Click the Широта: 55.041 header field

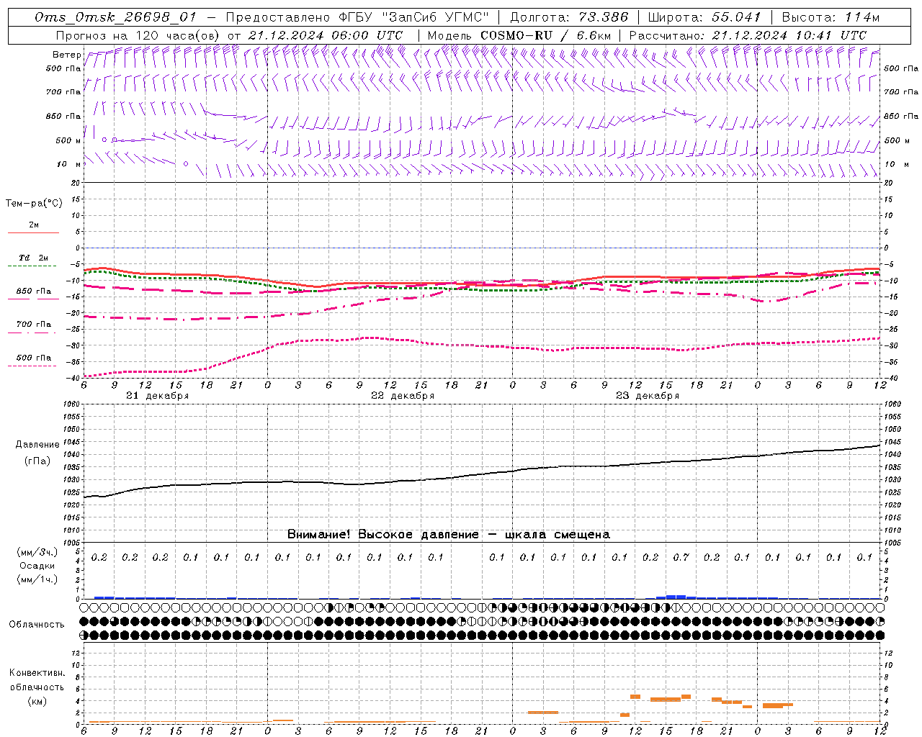pyautogui.click(x=704, y=17)
